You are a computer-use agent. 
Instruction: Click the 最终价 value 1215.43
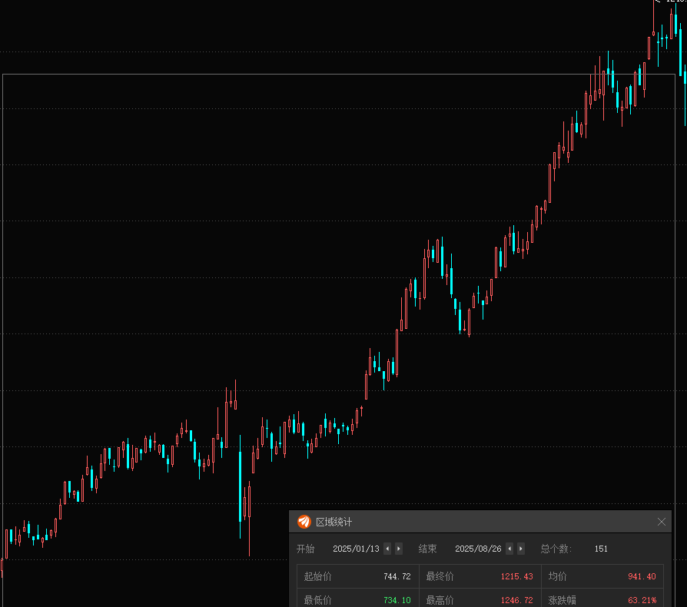[516, 576]
